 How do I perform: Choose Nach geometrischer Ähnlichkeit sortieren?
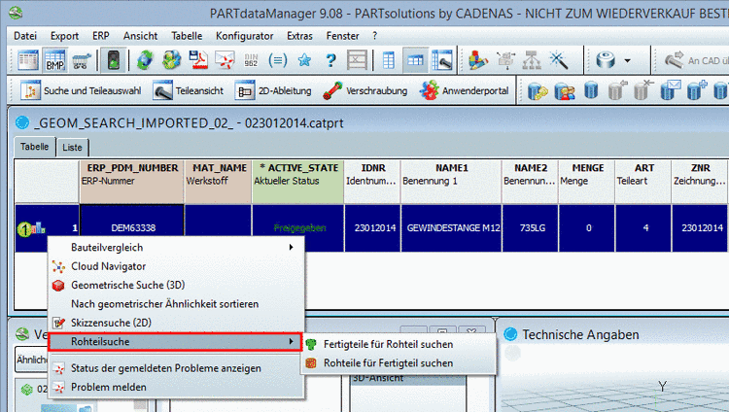(176, 304)
